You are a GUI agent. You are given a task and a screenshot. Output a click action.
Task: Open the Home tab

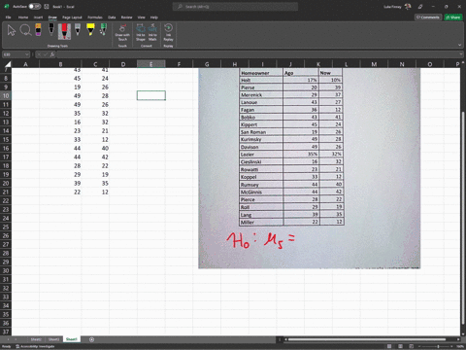(x=23, y=17)
